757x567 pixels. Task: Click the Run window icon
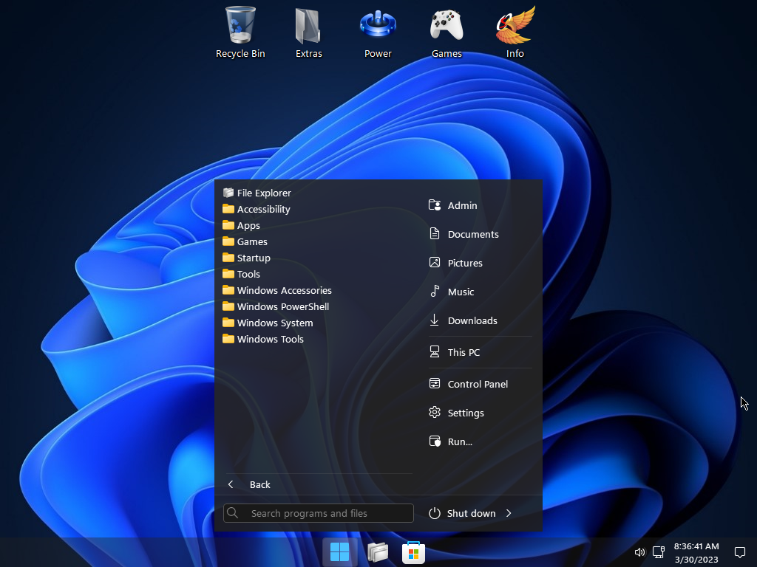[x=435, y=441]
